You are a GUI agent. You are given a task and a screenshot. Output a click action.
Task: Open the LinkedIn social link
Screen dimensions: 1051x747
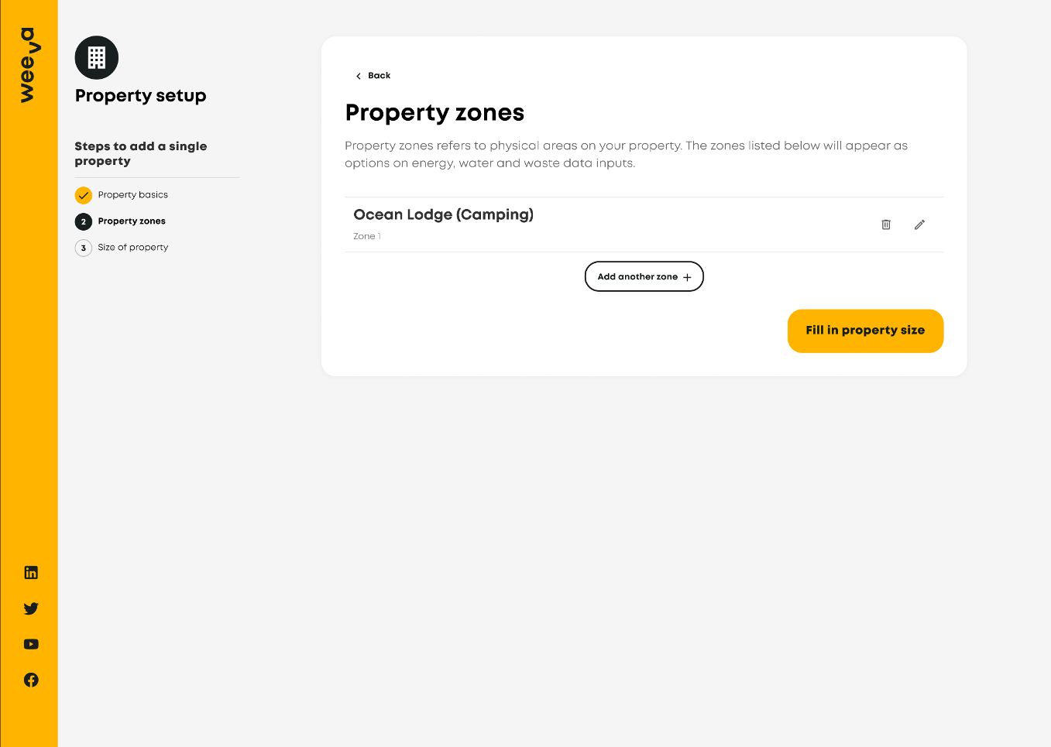(31, 573)
